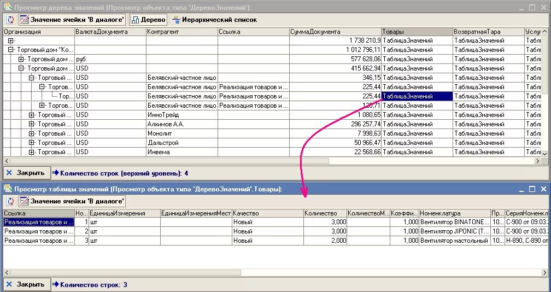Screen dimensions: 551x292
Task: Select Вентилятор BINATONE item cell
Action: (x=455, y=222)
